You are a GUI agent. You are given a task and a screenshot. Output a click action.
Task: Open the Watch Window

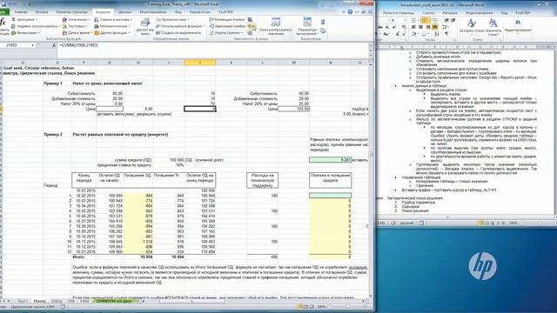click(276, 26)
